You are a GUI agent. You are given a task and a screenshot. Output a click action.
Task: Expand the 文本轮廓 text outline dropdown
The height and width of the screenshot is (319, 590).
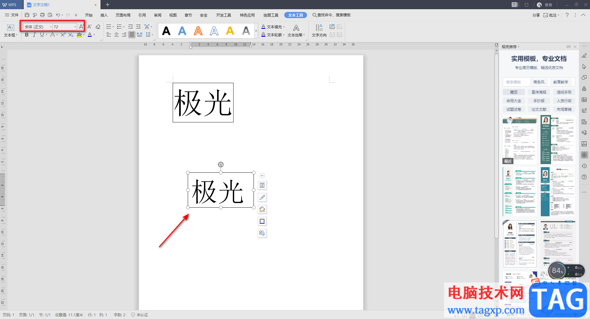coord(284,35)
